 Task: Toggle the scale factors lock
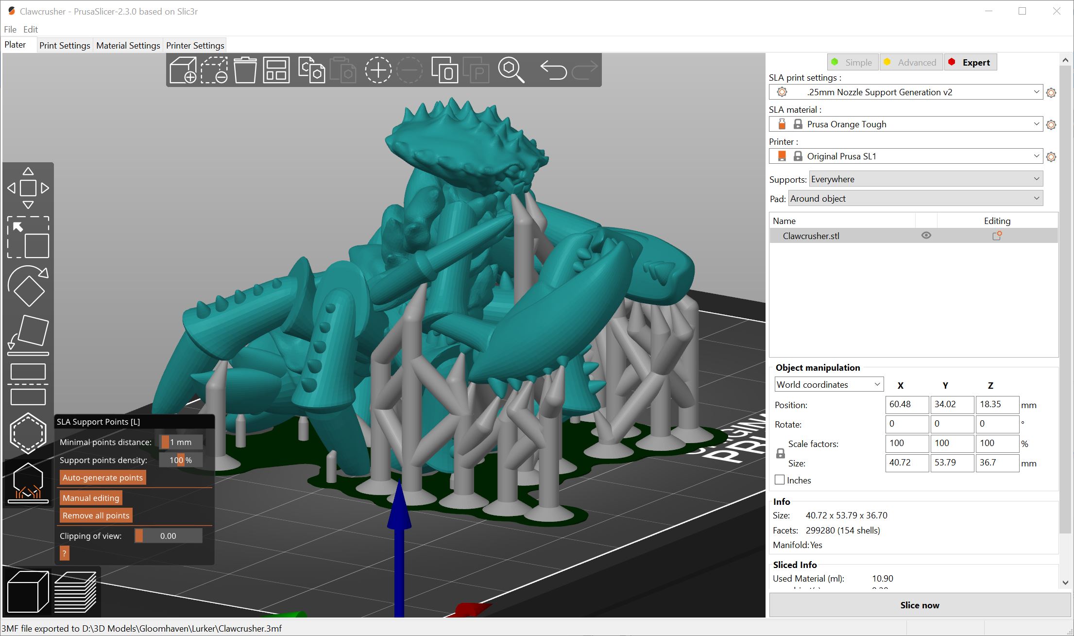[780, 453]
